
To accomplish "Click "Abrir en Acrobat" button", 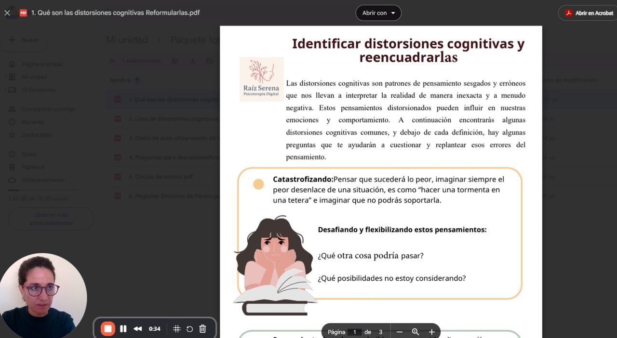I will [x=589, y=13].
